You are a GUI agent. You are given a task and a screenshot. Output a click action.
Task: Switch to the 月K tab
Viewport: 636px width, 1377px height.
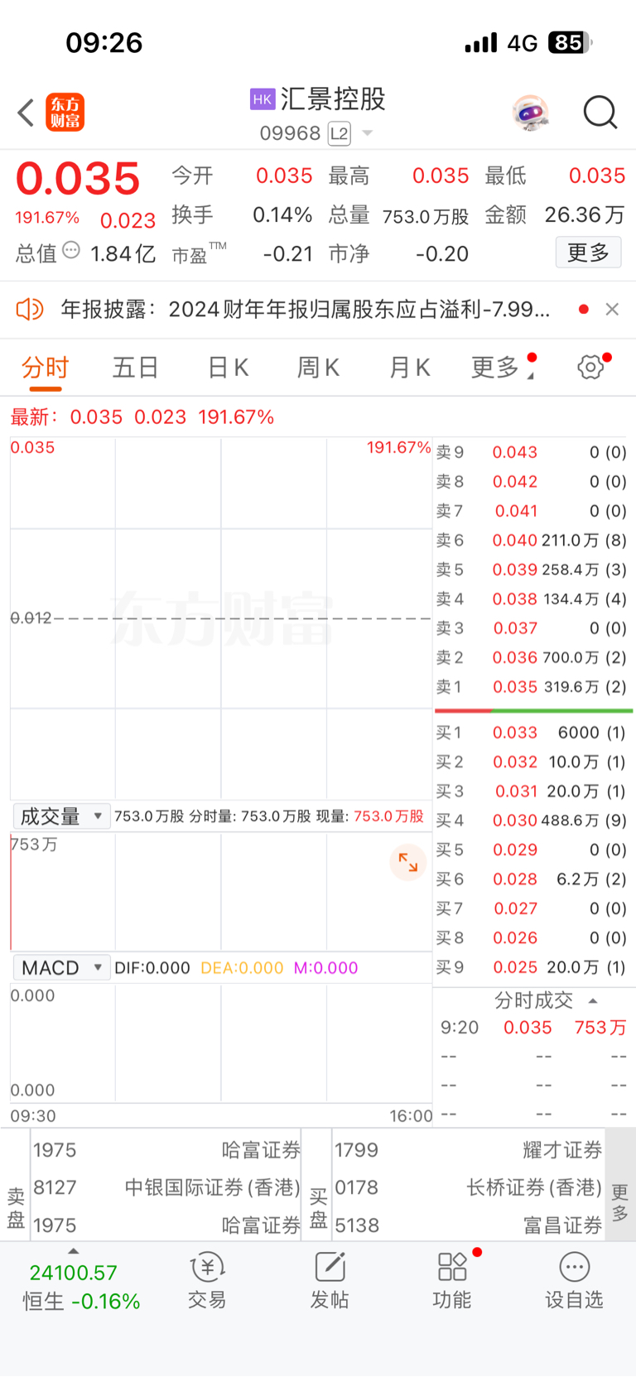pyautogui.click(x=409, y=367)
